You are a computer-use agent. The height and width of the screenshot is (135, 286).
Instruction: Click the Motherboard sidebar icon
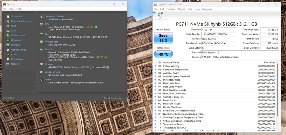8,35
